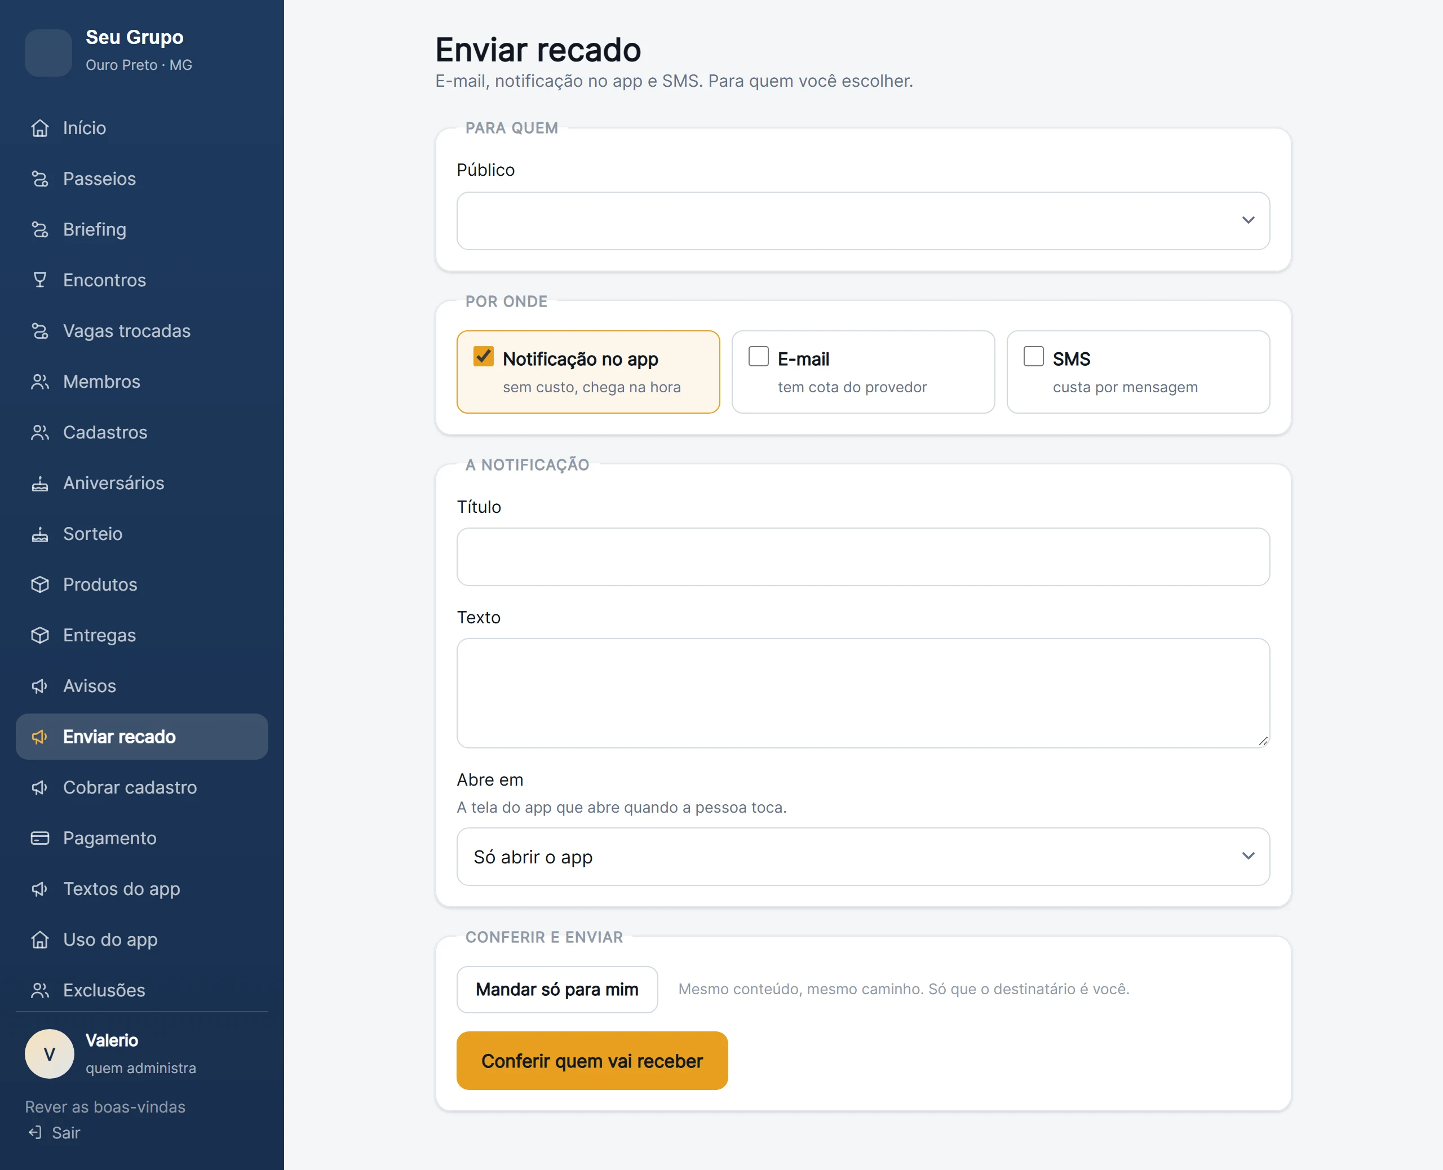This screenshot has width=1443, height=1170.
Task: Click 'sem custo, chega na hora' text
Action: coord(592,388)
